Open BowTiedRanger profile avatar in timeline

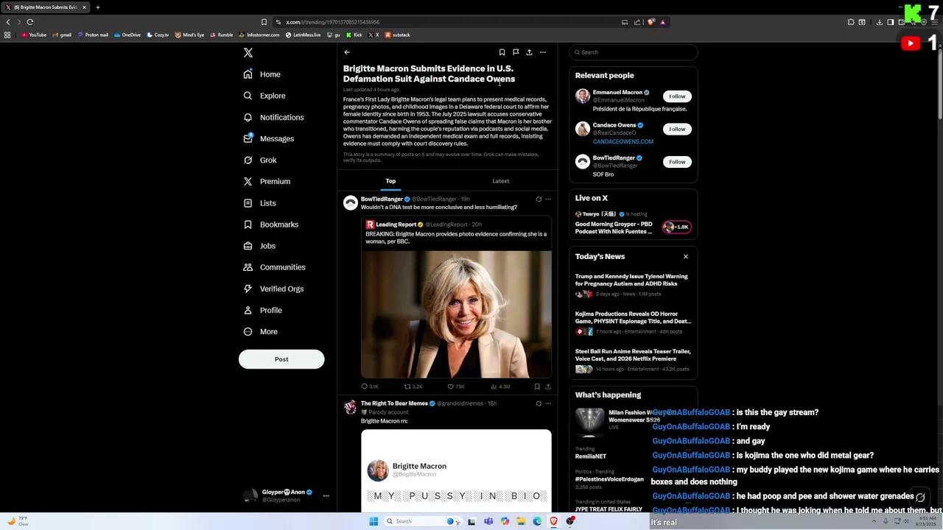point(351,203)
